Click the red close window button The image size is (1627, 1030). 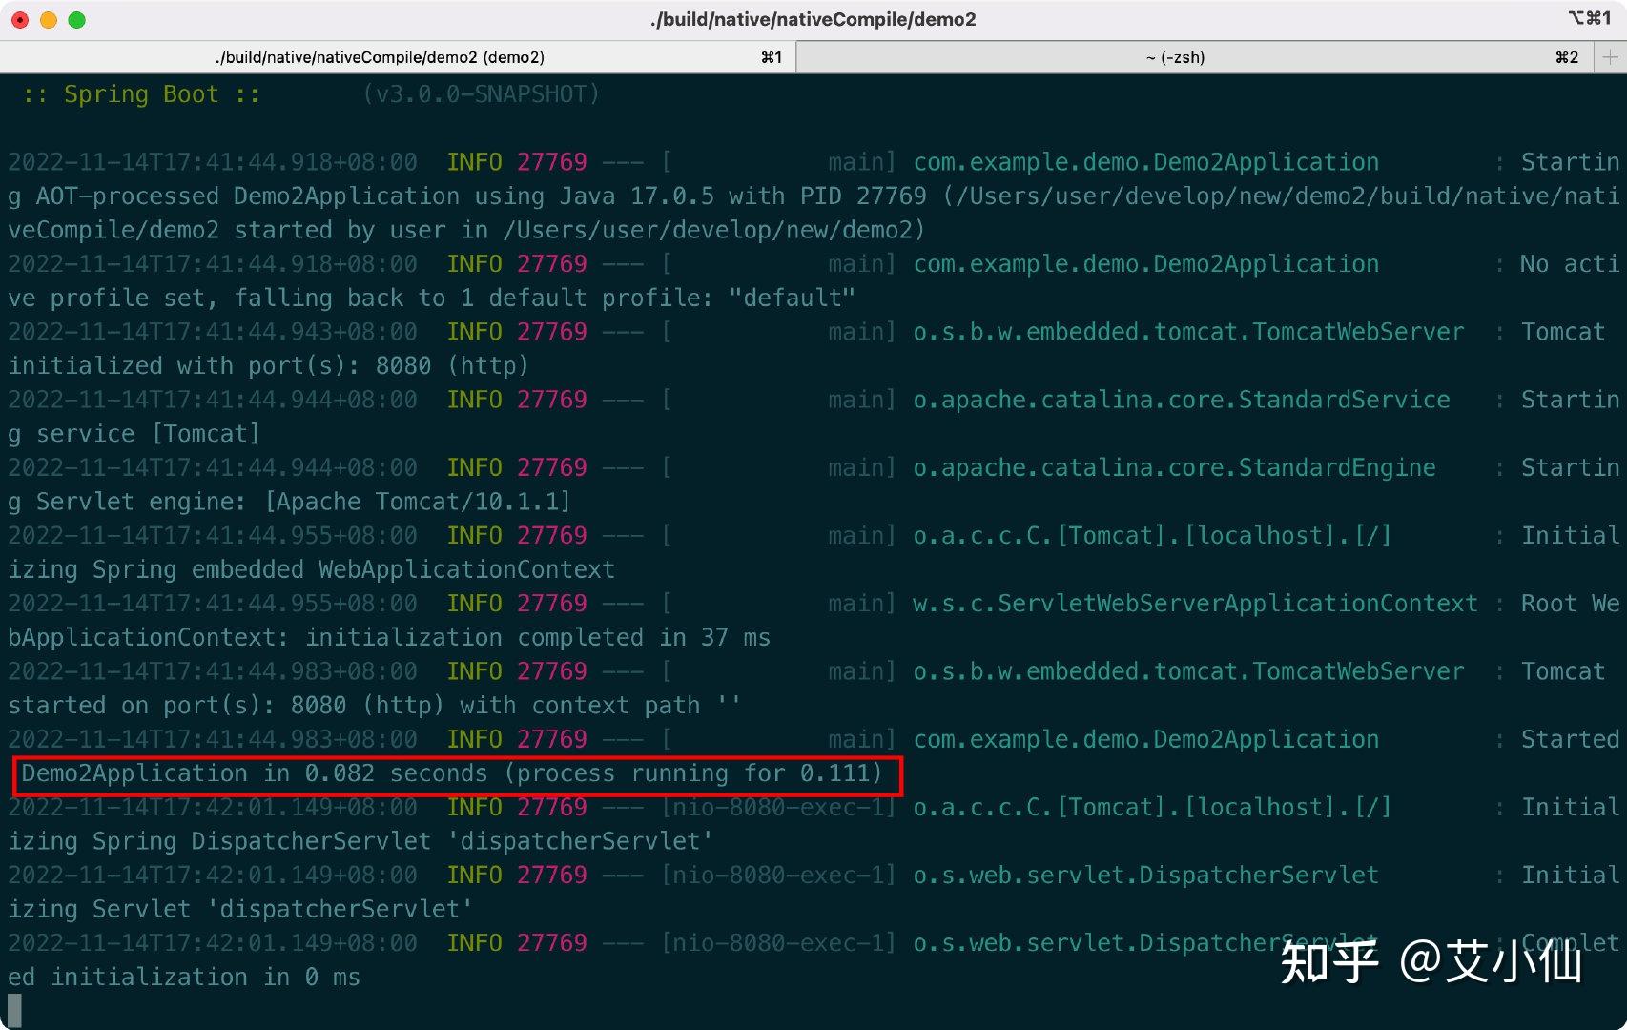(x=20, y=20)
